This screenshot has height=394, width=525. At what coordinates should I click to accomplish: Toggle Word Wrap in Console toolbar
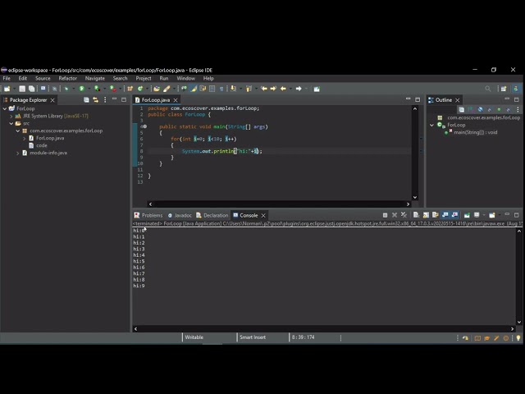(436, 215)
